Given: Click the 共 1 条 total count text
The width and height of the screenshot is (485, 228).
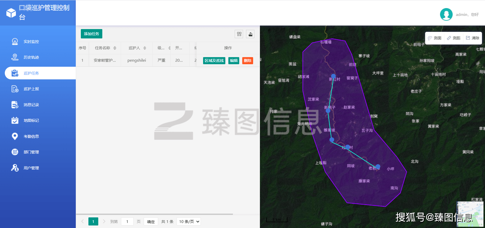Looking at the screenshot, I should [167, 222].
